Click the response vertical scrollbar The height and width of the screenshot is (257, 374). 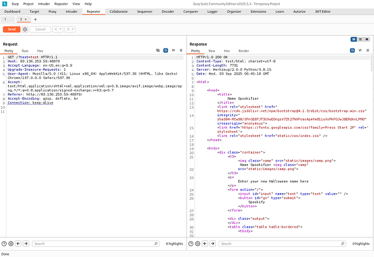click(372, 63)
